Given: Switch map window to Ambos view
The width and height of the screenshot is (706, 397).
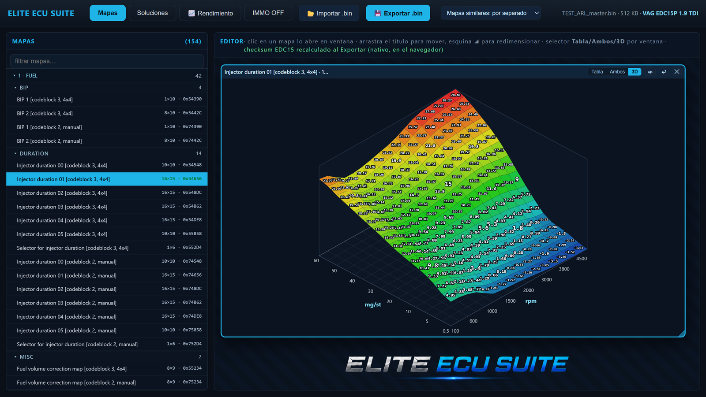Looking at the screenshot, I should (617, 72).
